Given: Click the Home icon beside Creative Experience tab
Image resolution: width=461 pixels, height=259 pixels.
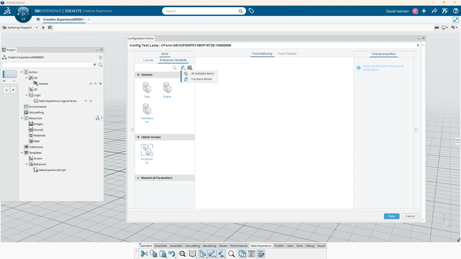Looking at the screenshot, I should coord(38,19).
